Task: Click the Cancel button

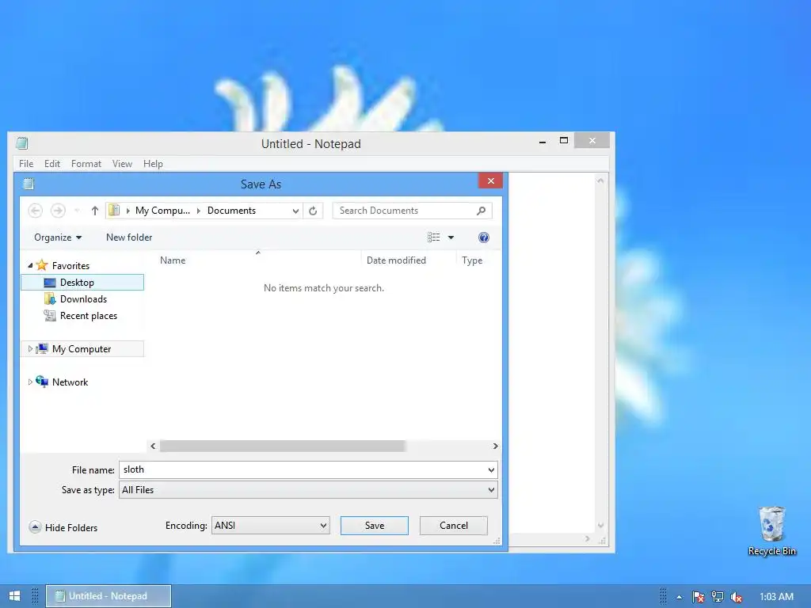Action: pos(454,526)
